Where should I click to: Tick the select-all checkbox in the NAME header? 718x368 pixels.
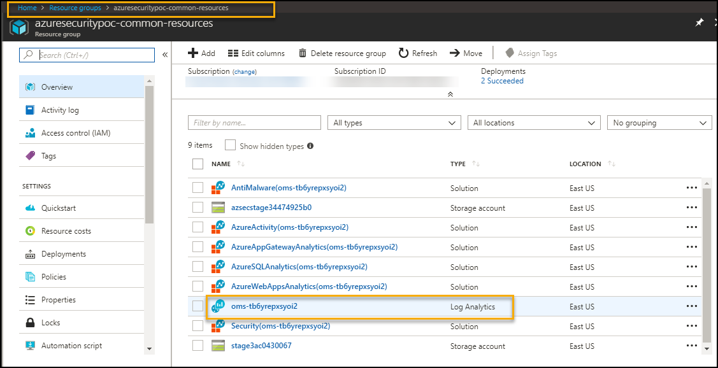[197, 164]
